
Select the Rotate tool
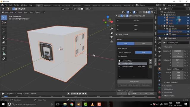(4, 33)
